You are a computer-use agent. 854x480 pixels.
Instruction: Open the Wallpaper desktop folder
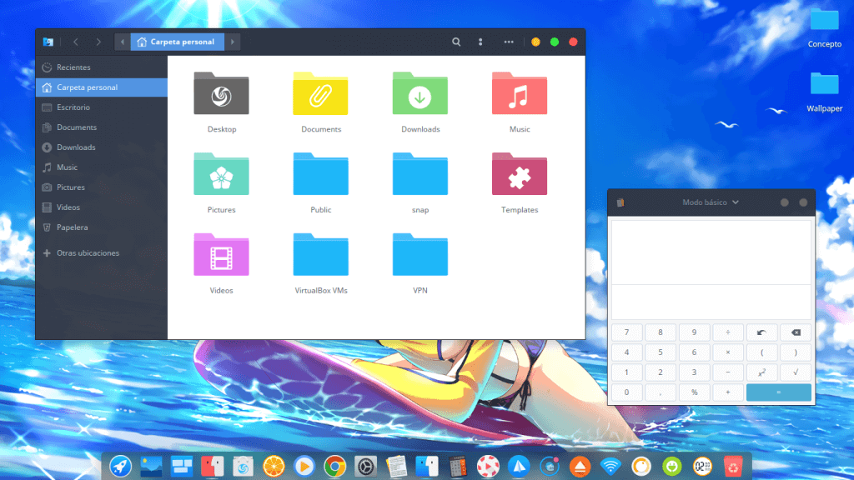click(x=824, y=84)
